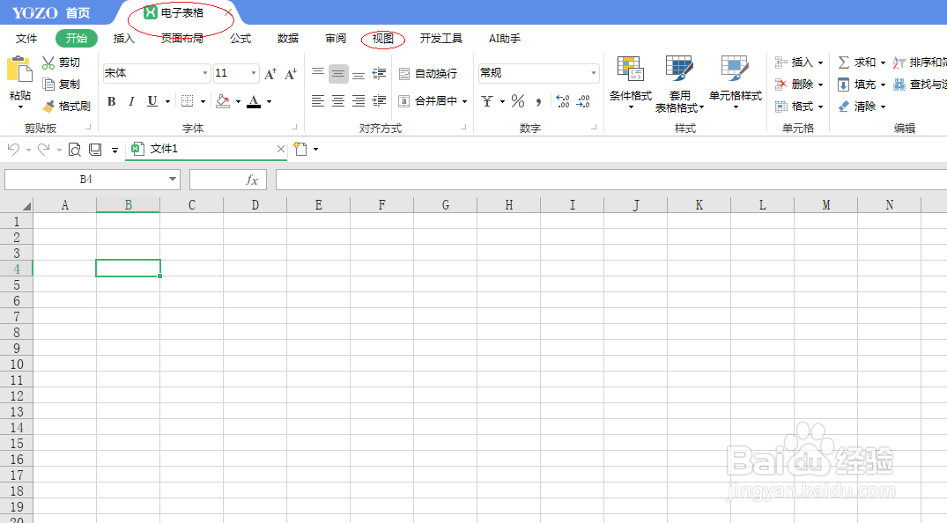Switch to 页面布局 tab

pyautogui.click(x=181, y=39)
